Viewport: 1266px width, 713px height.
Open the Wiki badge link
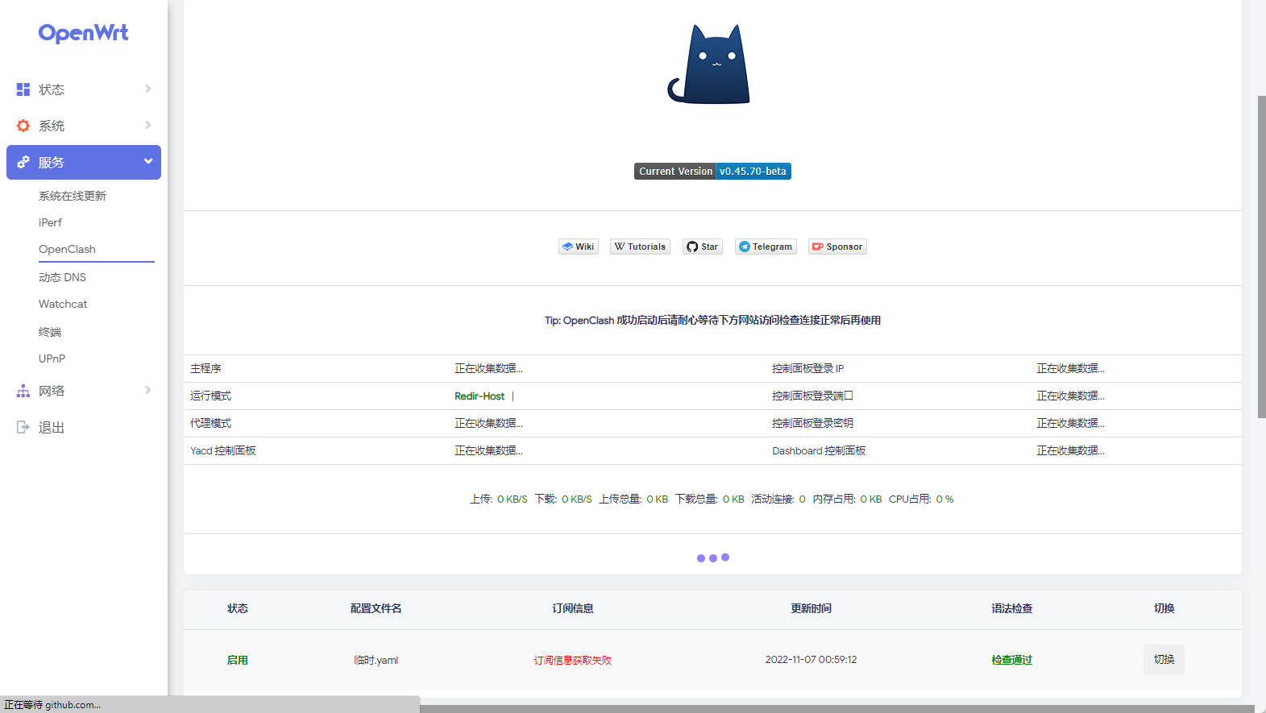click(579, 247)
